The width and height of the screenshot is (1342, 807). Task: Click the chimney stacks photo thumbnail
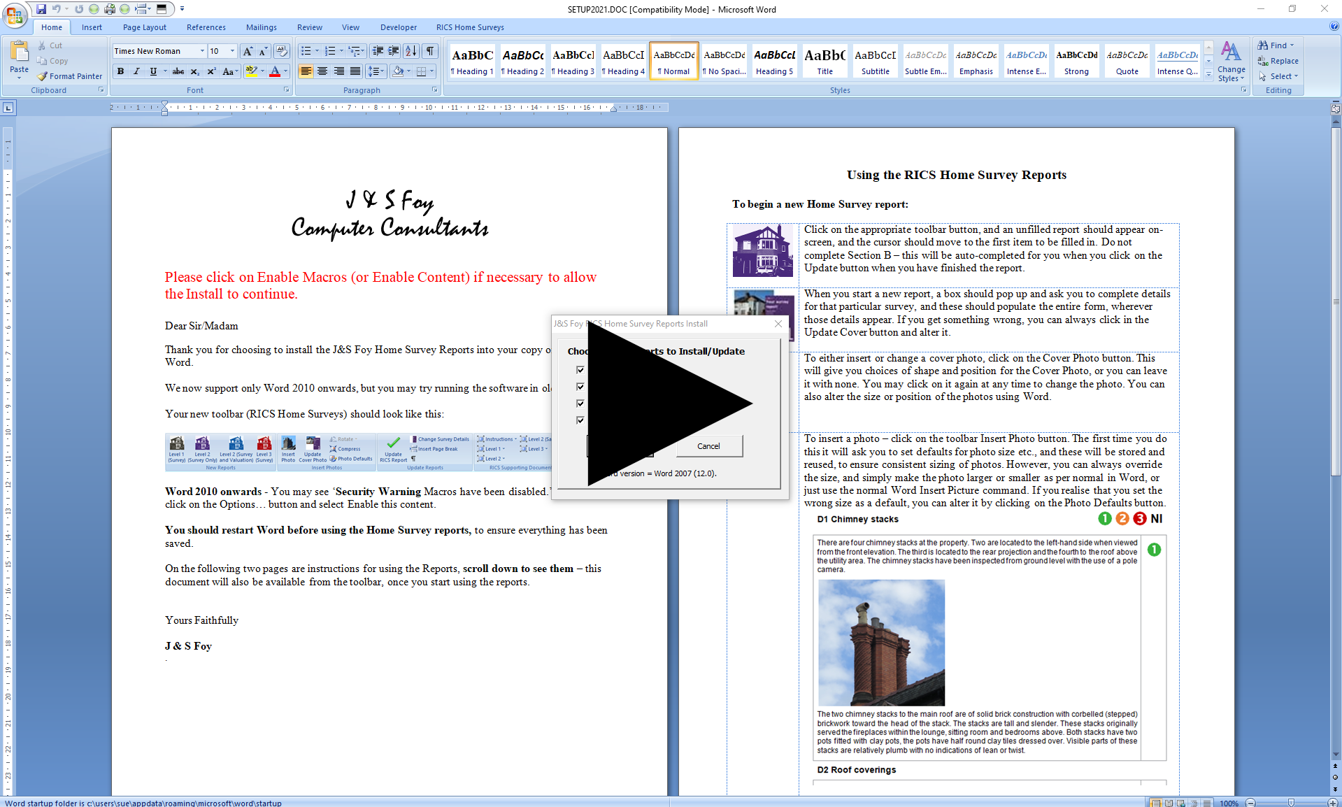point(881,643)
